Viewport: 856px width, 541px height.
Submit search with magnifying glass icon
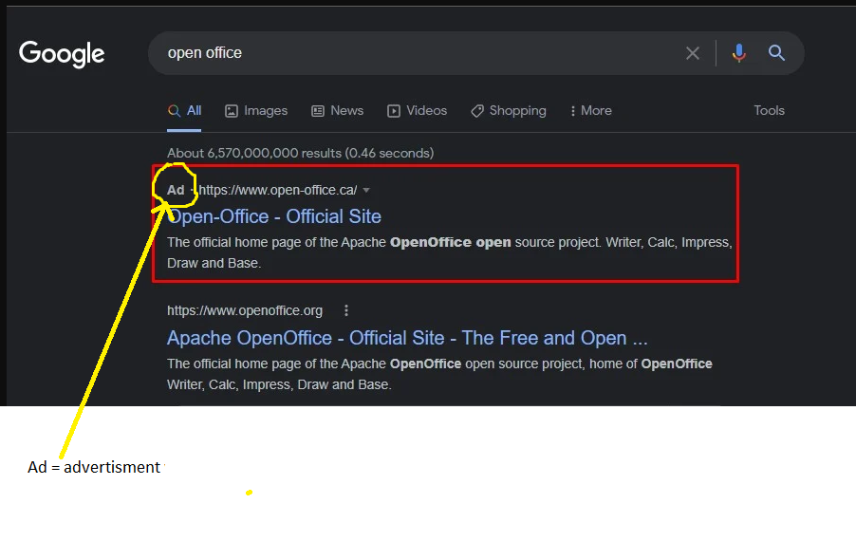click(776, 53)
